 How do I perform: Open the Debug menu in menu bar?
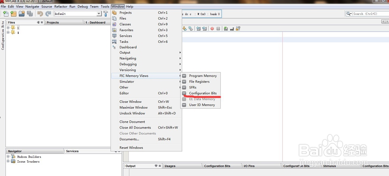[82, 7]
